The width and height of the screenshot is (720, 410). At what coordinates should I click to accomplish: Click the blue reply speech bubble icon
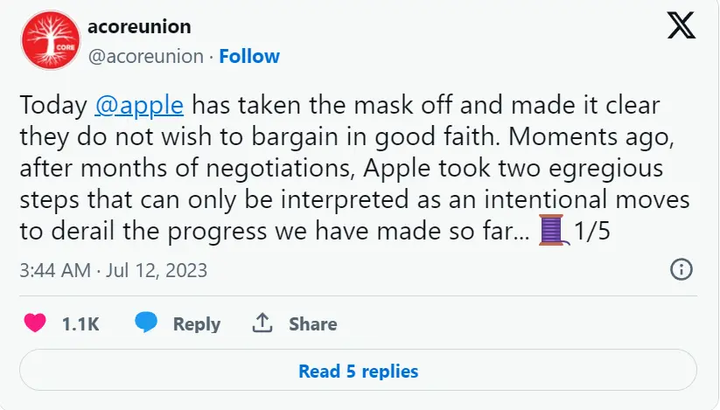click(x=146, y=322)
